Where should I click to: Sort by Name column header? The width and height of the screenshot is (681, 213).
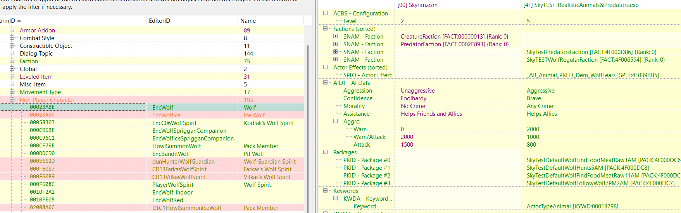tap(271, 20)
